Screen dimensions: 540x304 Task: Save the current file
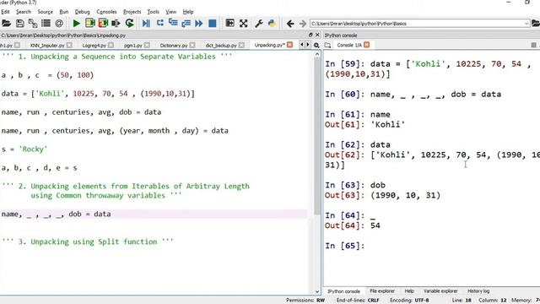tap(20, 24)
